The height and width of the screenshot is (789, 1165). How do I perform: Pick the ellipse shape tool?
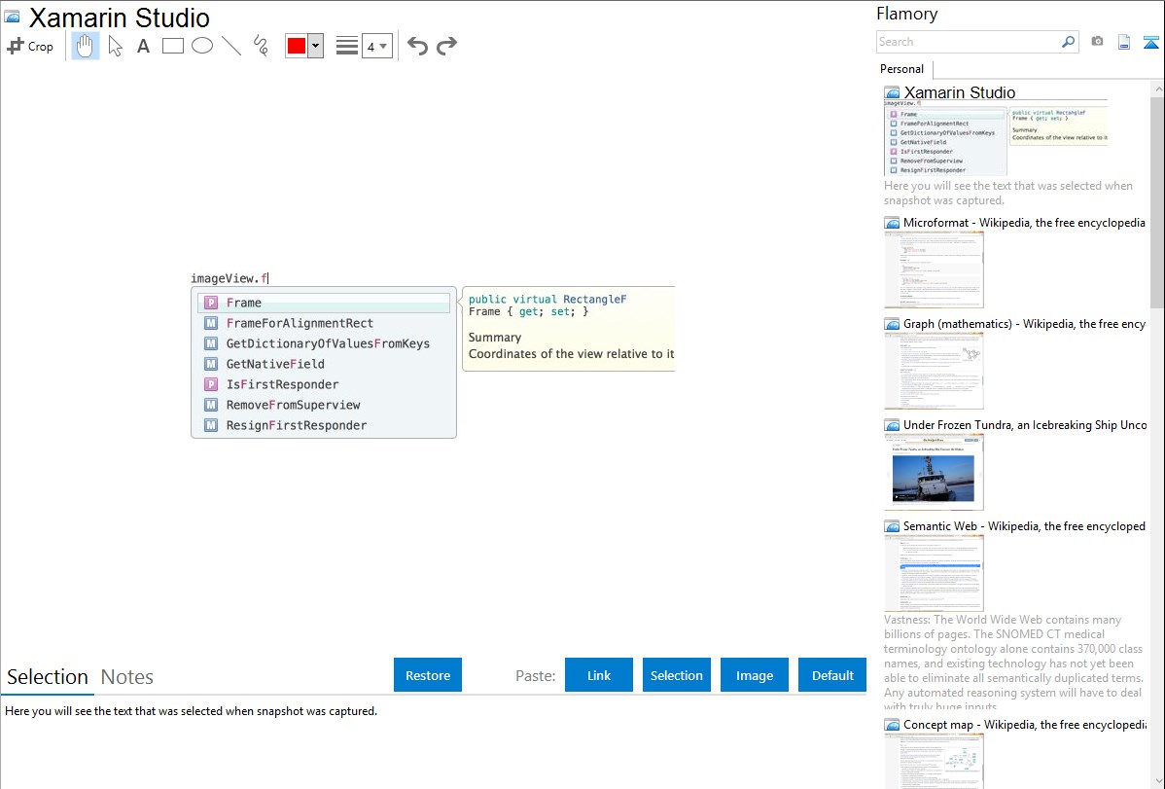[202, 46]
